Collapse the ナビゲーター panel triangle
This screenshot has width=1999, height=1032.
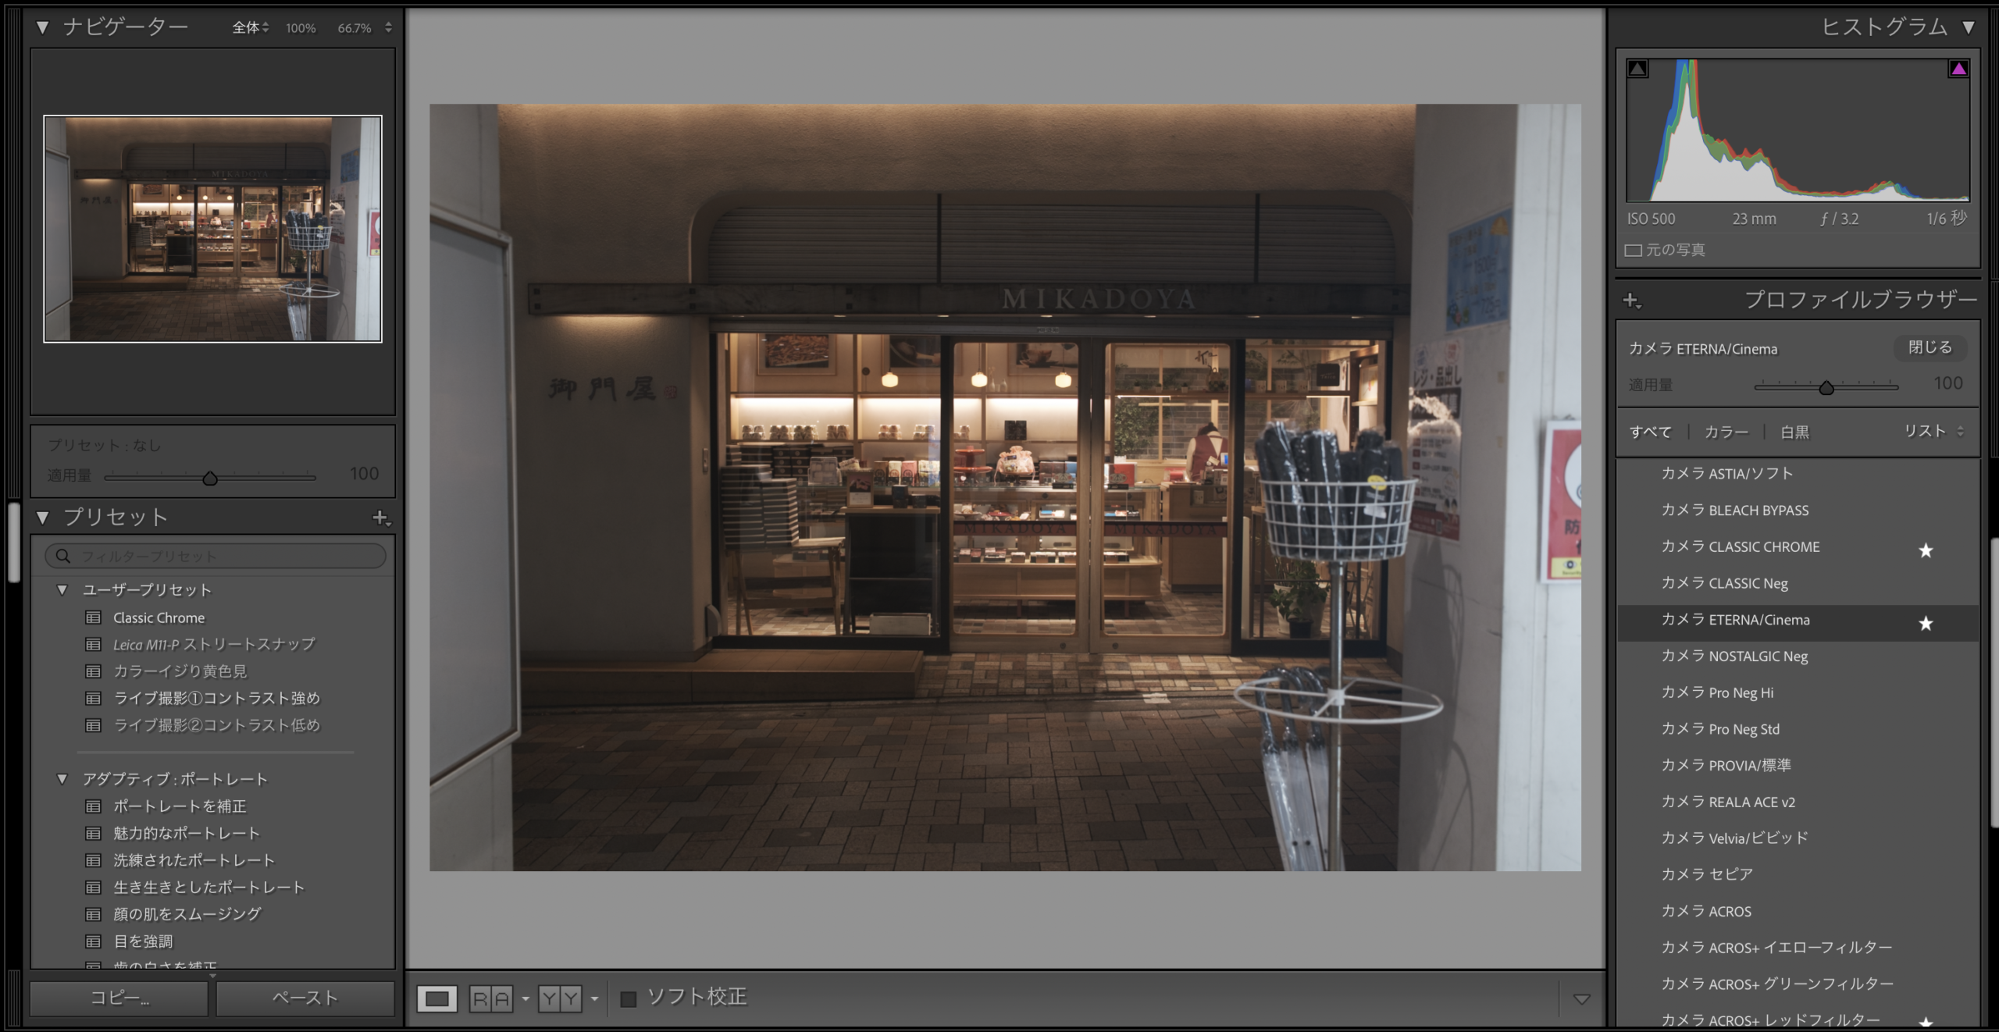43,28
